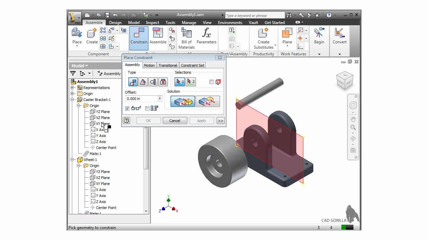Open the Parameters fx tool

pos(207,36)
